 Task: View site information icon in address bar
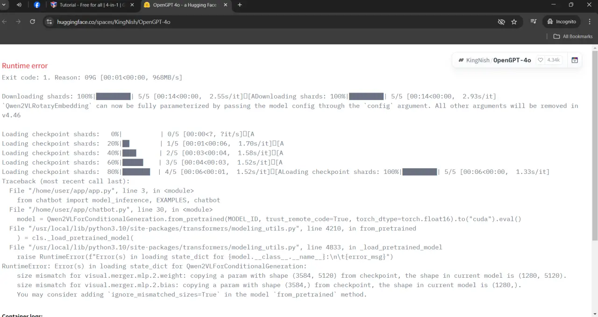pyautogui.click(x=50, y=22)
